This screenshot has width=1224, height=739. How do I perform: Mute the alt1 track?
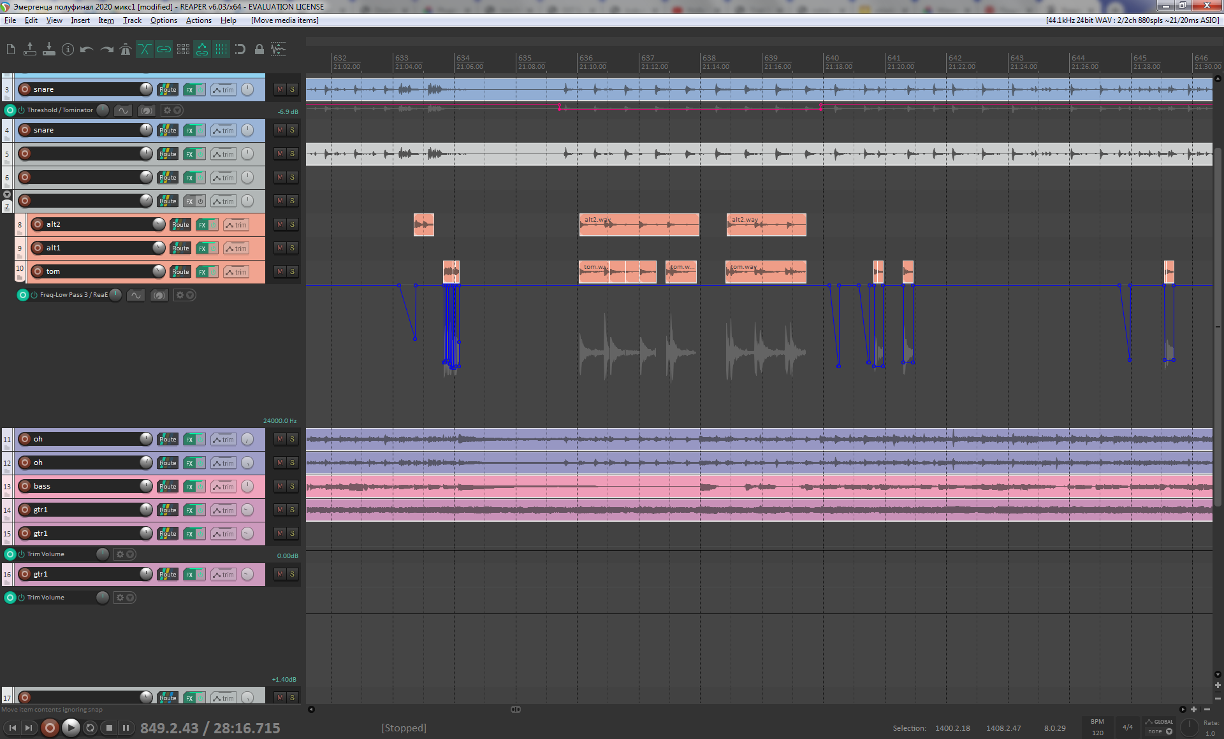(280, 248)
